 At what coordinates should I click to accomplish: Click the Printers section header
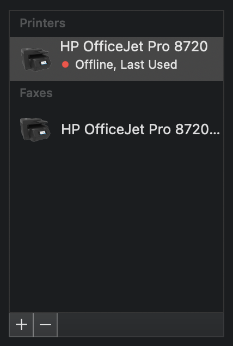tap(42, 23)
